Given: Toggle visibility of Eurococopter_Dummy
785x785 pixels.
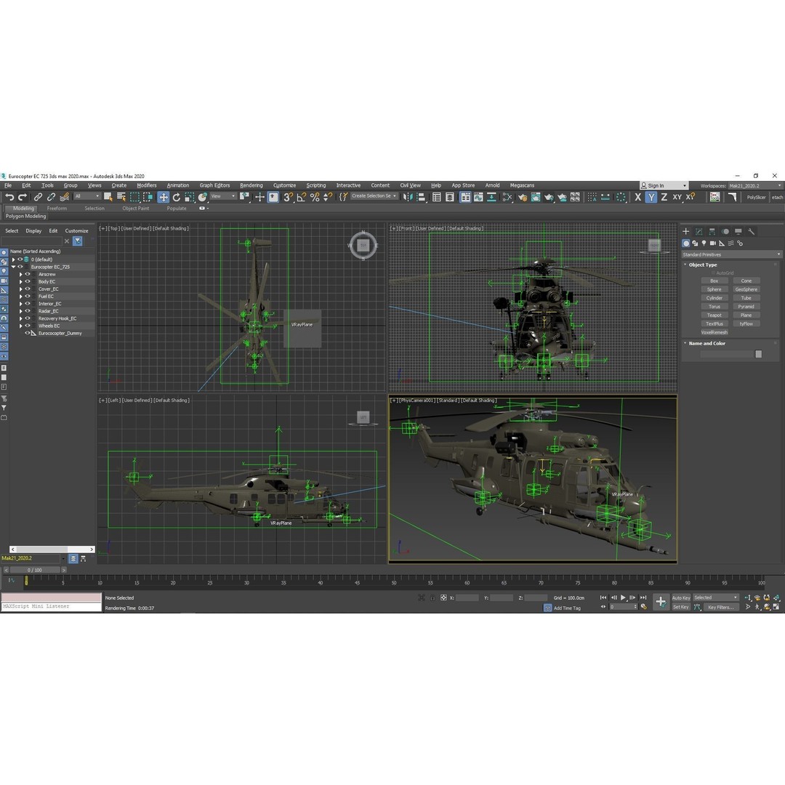Looking at the screenshot, I should [x=28, y=334].
